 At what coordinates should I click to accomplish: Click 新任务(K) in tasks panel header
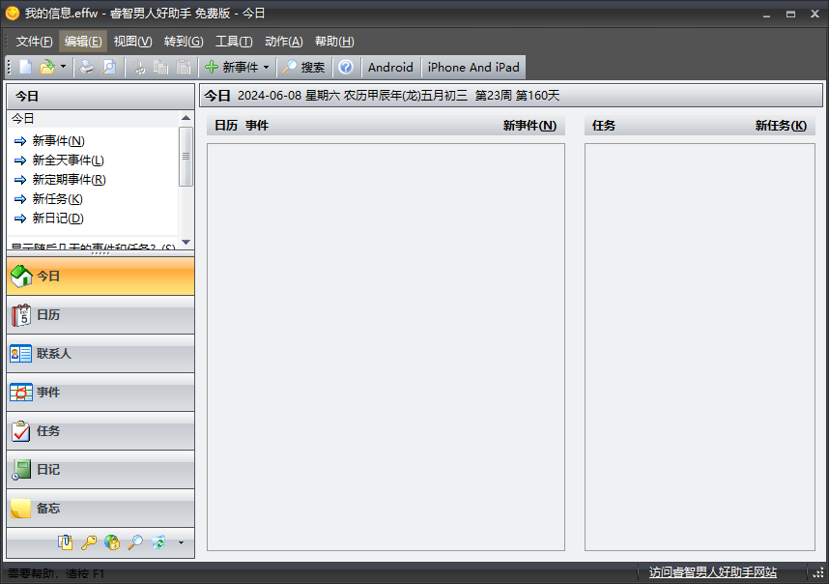click(781, 126)
